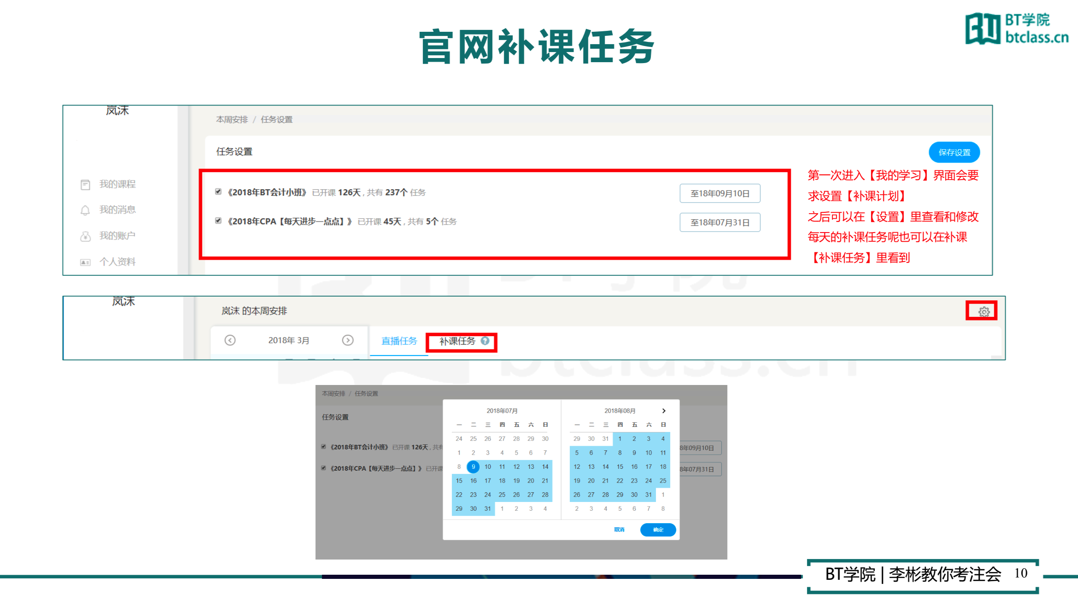1078x595 pixels.
Task: Click 确定 in the calendar popup
Action: 658,530
